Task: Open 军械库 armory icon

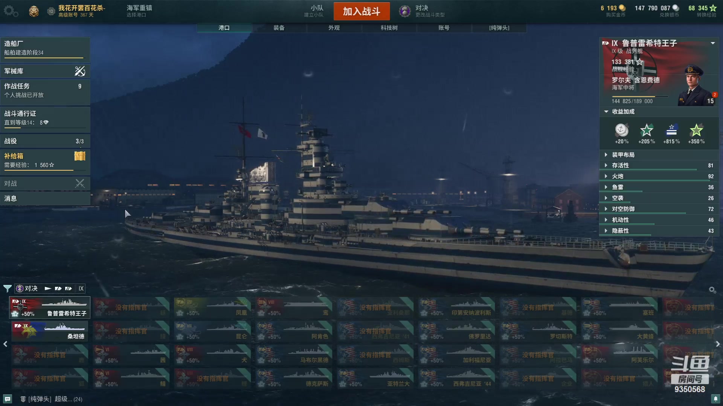Action: [x=80, y=71]
